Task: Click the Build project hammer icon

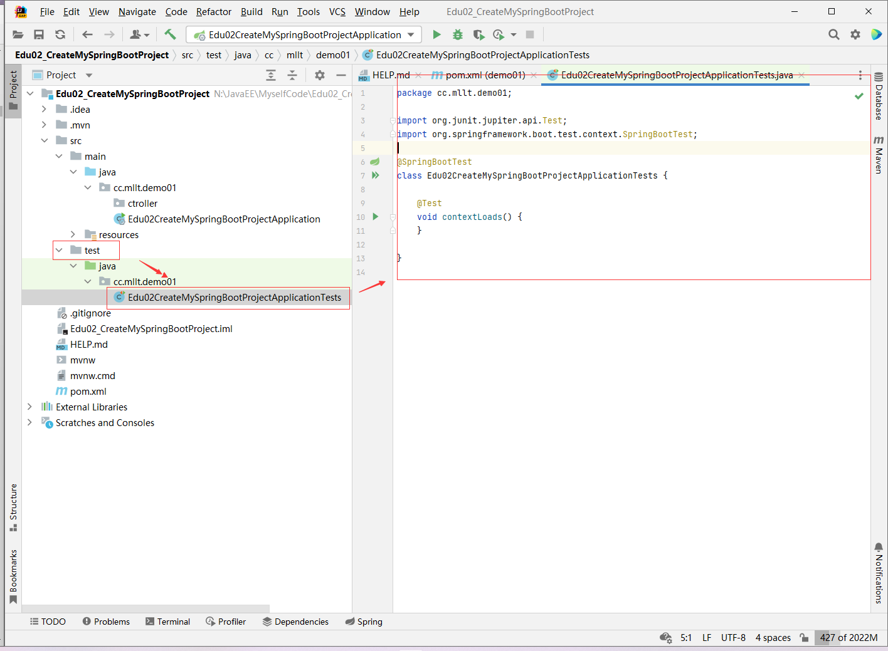Action: [170, 34]
